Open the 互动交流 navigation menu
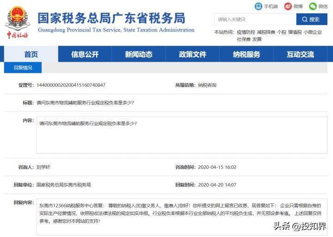The width and height of the screenshot is (333, 237). pos(300,54)
